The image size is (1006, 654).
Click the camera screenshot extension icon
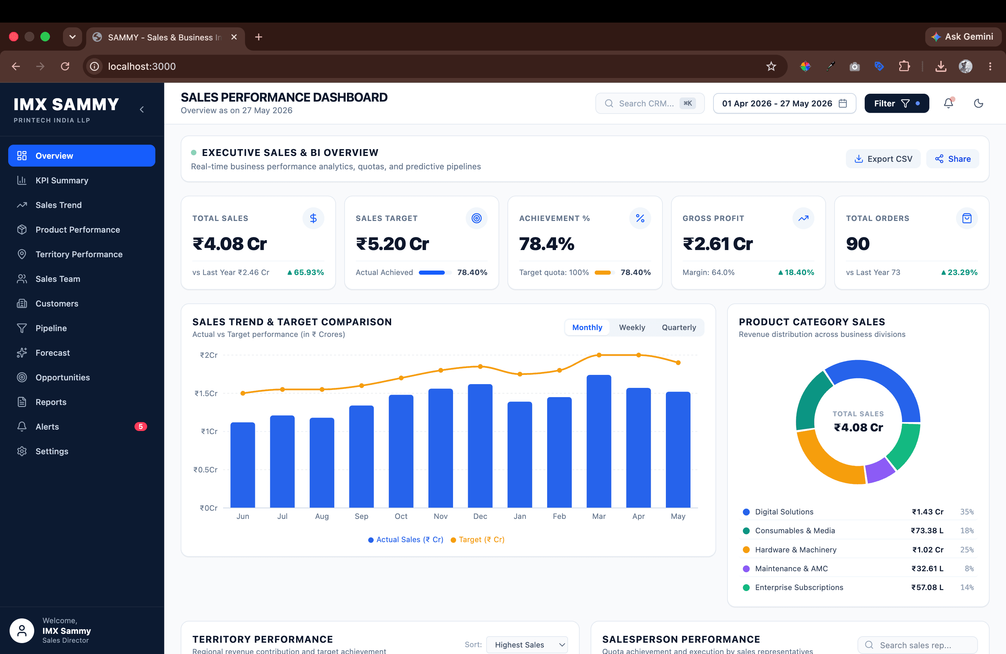855,66
